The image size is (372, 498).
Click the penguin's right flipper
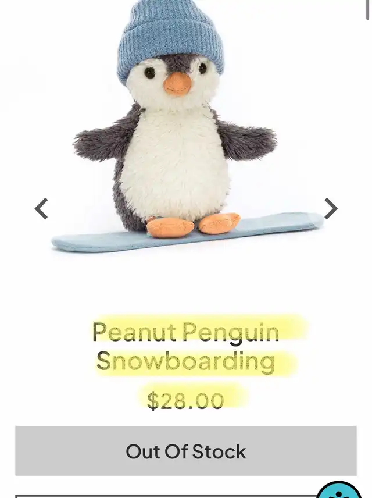tap(245, 135)
